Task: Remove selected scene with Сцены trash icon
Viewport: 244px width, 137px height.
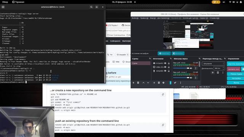Action: 138,83
